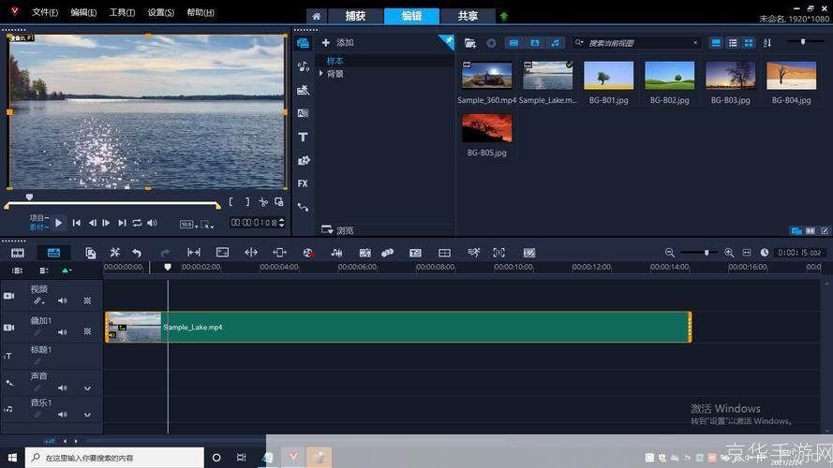Viewport: 833px width, 468px height.
Task: Zoom in the timeline with magnifier plus
Action: coord(729,253)
